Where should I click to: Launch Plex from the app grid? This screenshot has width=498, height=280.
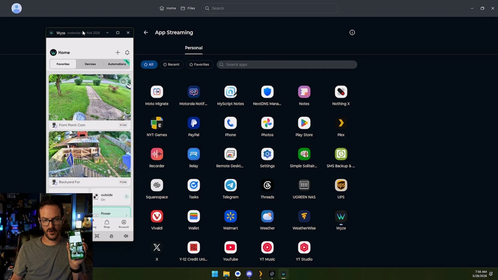click(x=341, y=123)
